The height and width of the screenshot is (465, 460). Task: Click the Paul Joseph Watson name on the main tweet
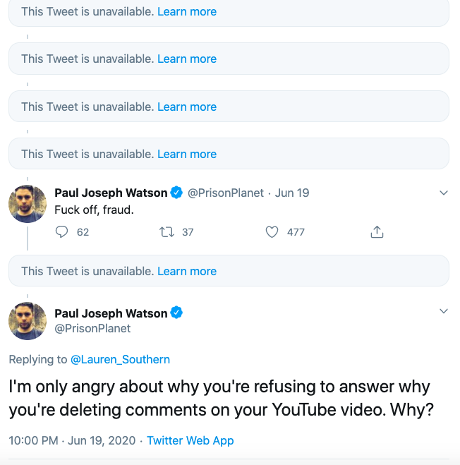[111, 313]
